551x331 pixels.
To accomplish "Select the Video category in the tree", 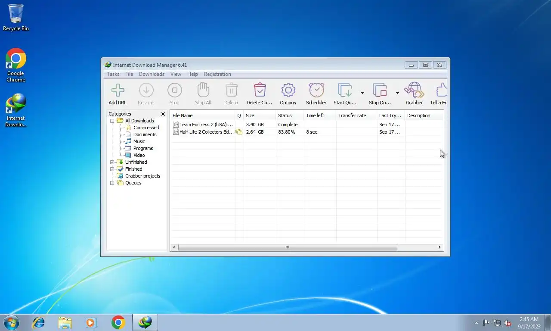I will tap(139, 155).
